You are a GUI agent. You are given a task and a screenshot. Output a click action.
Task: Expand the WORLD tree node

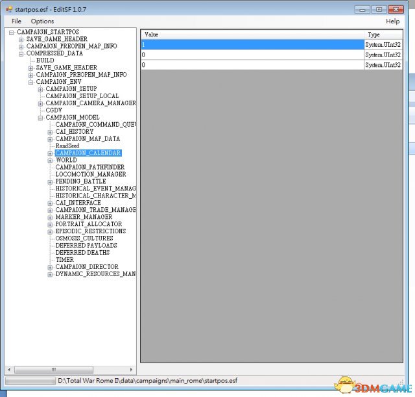pos(50,160)
